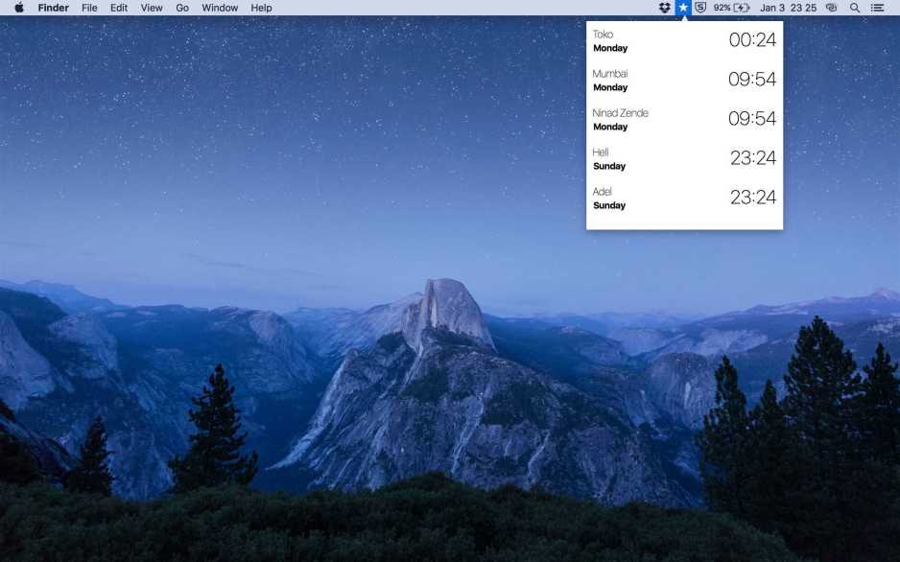This screenshot has height=562, width=900.
Task: Open the File menu
Action: coord(89,8)
